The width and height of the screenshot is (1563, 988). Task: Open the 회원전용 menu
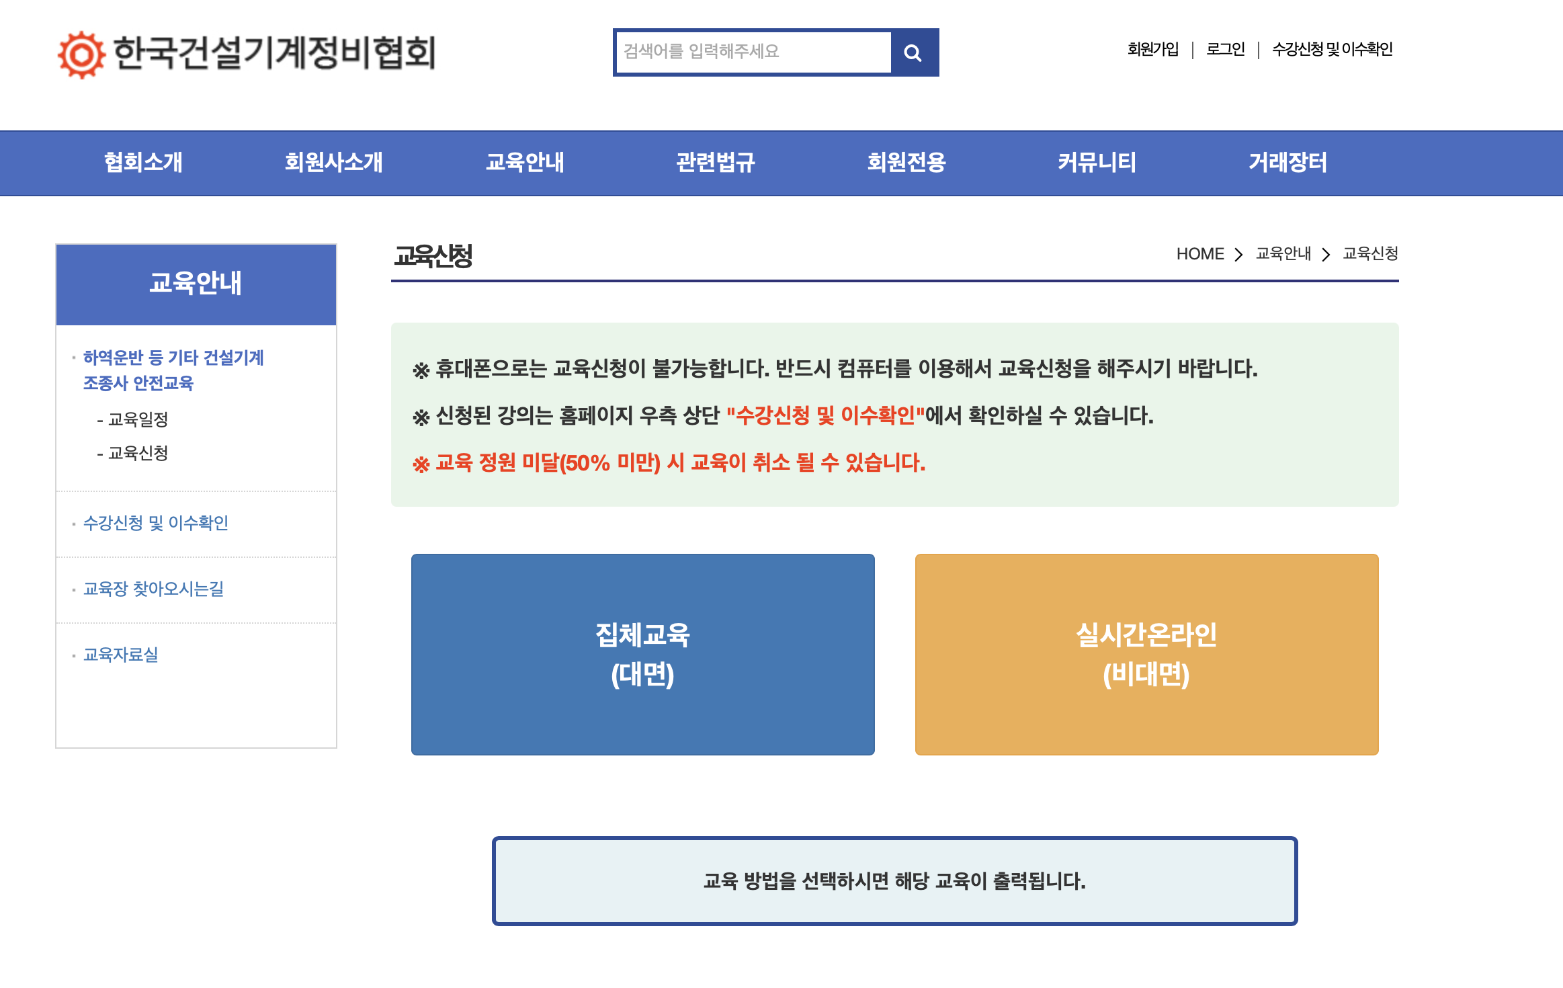pos(906,162)
